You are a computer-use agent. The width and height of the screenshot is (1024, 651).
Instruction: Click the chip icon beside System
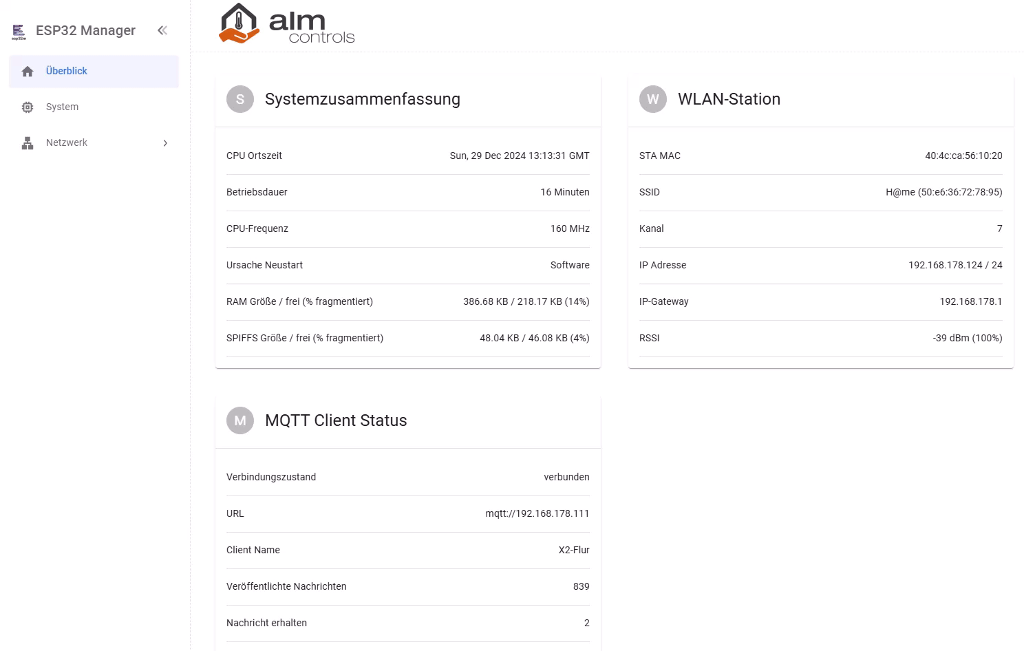tap(28, 107)
